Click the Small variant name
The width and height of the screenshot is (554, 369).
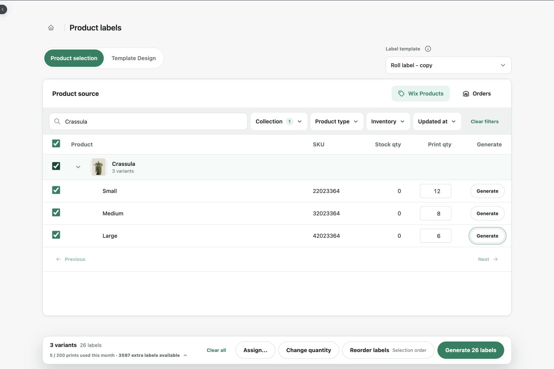109,191
